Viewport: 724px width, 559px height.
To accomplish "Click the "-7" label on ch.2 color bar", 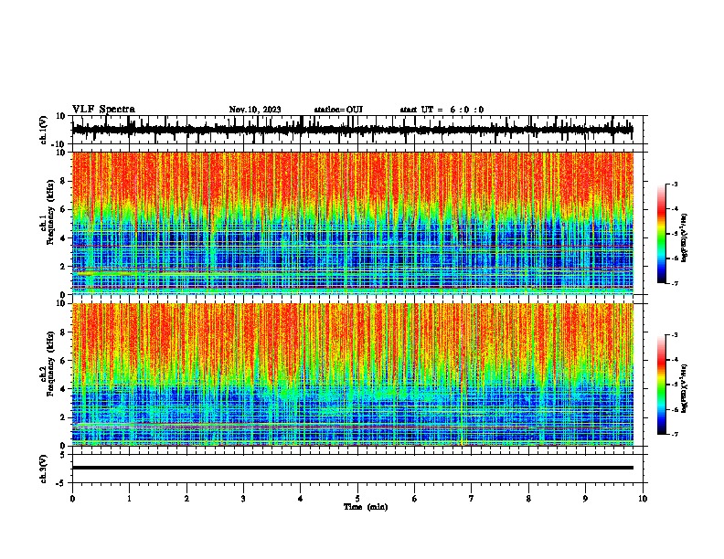I will pos(674,434).
